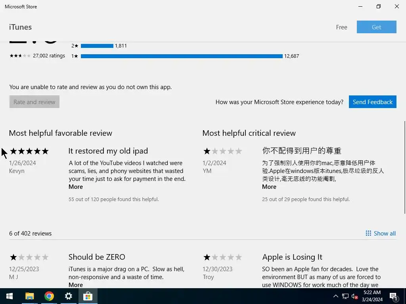Click the muted volume tray icon
The height and width of the screenshot is (304, 406).
click(354, 296)
